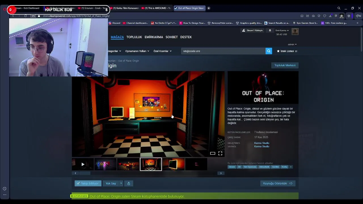Screen dimensions: 363x204
Task: Open a new browser tab
Action: point(209,8)
